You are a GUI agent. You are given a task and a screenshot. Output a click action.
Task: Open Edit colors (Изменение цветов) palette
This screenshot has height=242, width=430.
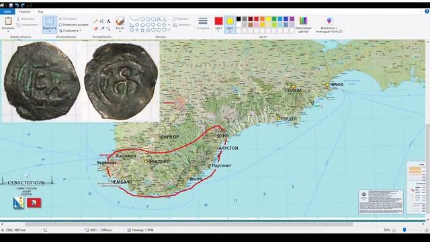[303, 24]
